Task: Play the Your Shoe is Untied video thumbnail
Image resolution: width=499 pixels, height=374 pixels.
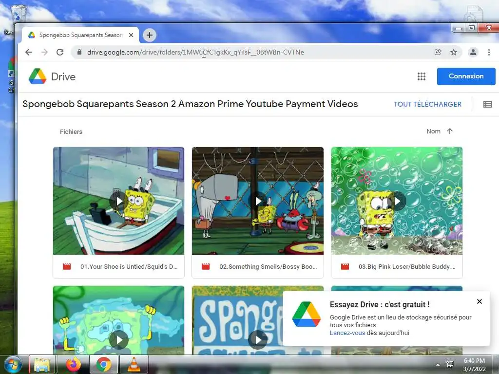Action: (x=119, y=201)
